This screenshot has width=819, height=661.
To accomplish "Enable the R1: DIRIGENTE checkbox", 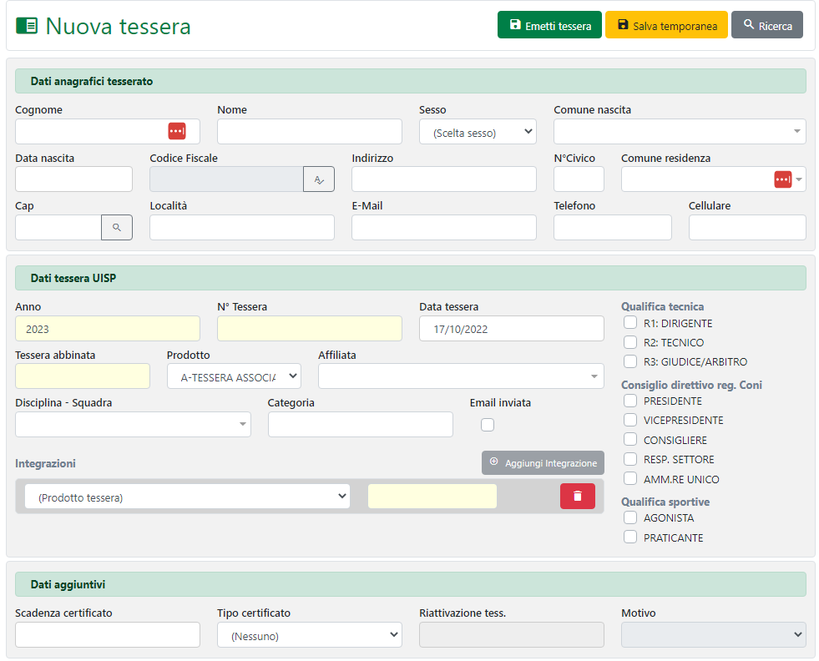I will click(630, 323).
